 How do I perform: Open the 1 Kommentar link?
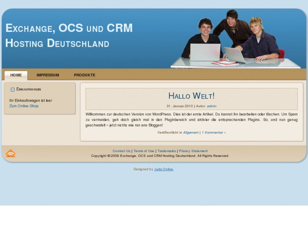pos(214,133)
